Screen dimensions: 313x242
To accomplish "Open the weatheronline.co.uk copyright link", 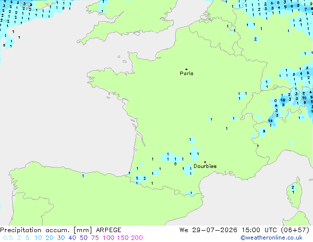I will (272, 238).
